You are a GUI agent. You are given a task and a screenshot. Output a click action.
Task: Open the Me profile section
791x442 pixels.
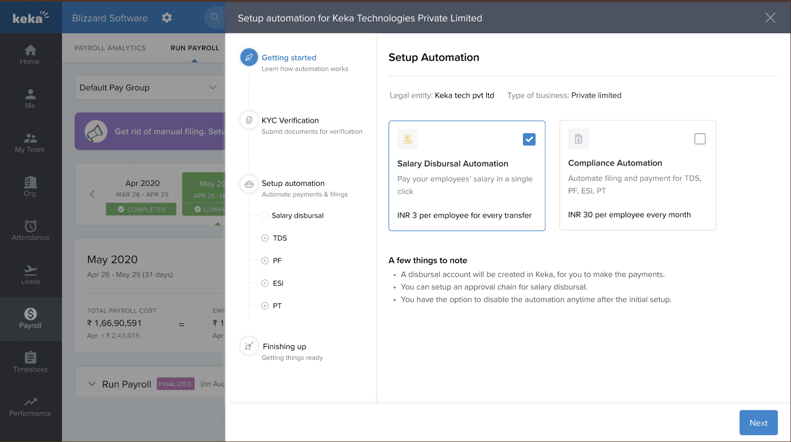(x=30, y=99)
